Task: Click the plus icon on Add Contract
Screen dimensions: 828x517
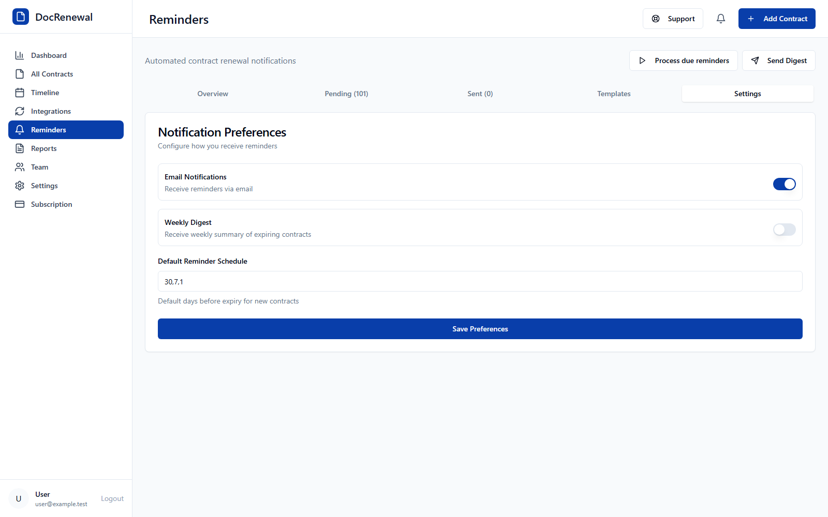Action: [x=751, y=19]
